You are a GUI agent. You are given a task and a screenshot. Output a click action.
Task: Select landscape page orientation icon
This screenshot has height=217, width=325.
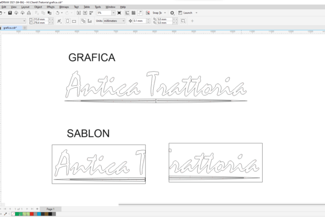[74, 21]
